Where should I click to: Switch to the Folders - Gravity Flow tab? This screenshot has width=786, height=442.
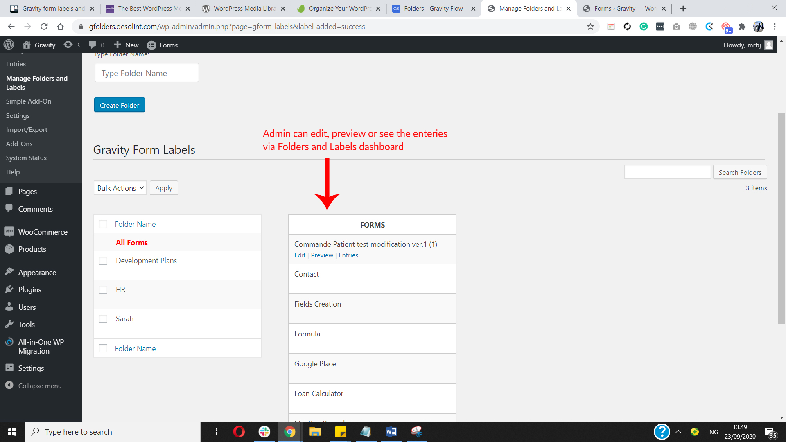coord(433,9)
